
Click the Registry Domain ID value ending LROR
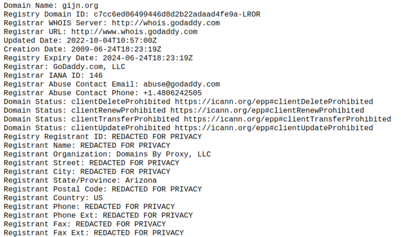tap(177, 15)
